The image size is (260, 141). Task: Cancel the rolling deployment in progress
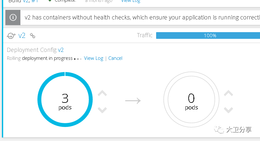115,58
